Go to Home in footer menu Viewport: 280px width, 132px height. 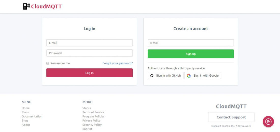click(x=26, y=108)
